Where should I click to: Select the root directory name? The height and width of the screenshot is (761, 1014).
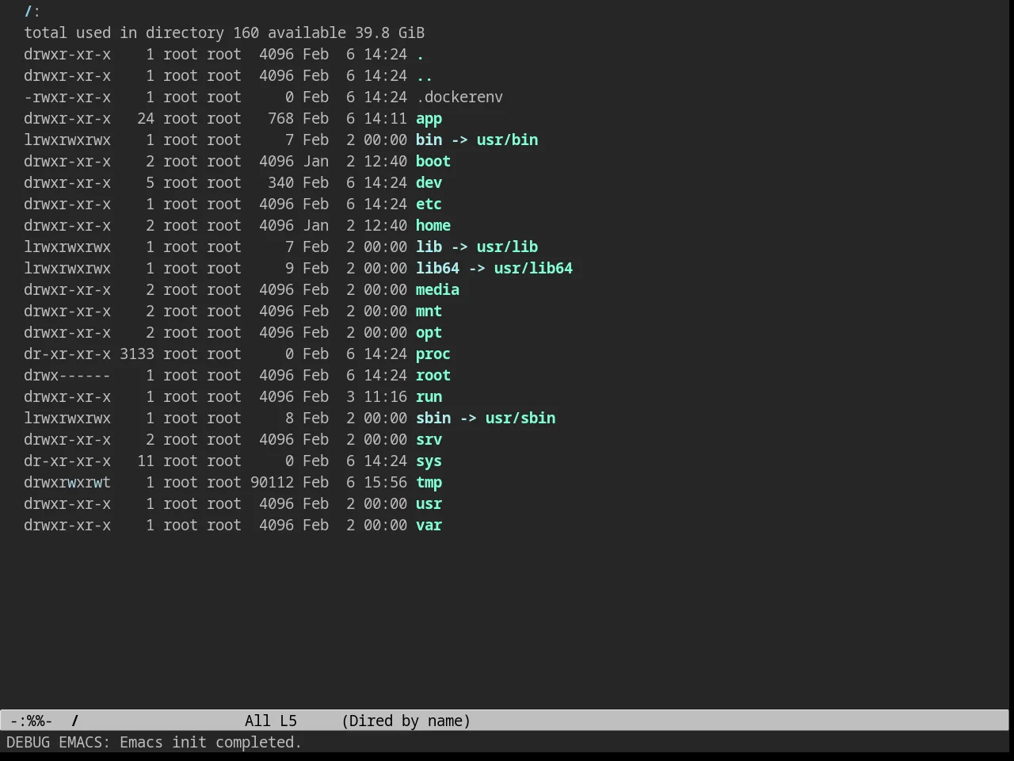433,376
